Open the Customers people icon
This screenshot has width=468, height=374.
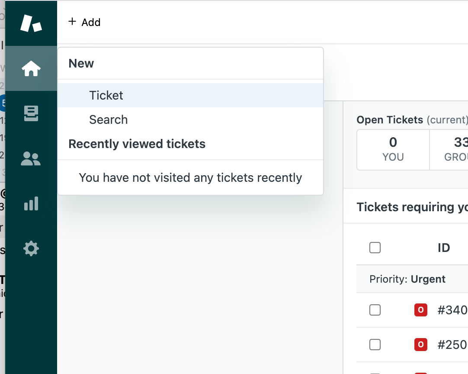pyautogui.click(x=31, y=159)
